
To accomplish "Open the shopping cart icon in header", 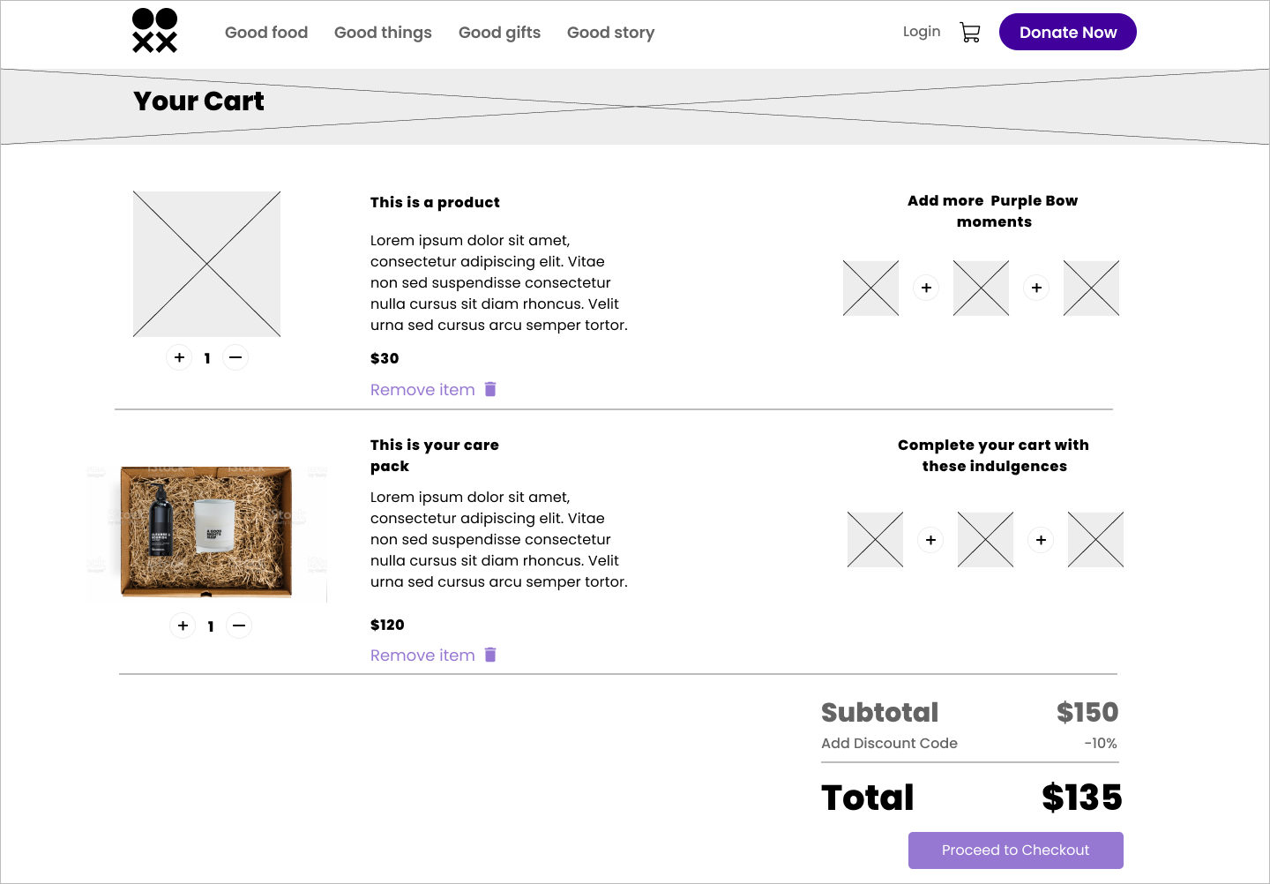I will (969, 33).
